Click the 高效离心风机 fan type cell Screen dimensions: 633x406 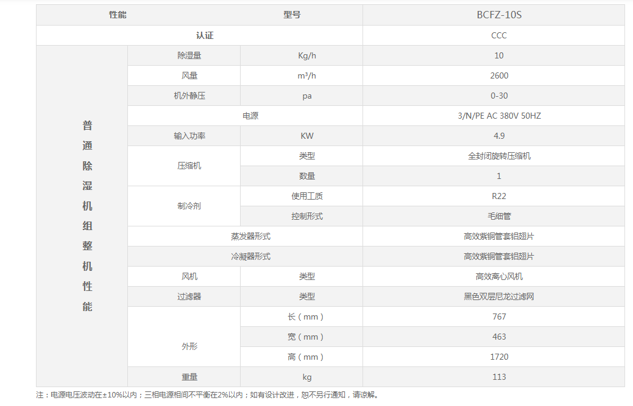(x=499, y=276)
